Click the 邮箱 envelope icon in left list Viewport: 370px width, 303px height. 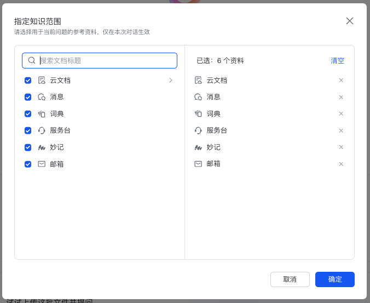pos(42,164)
